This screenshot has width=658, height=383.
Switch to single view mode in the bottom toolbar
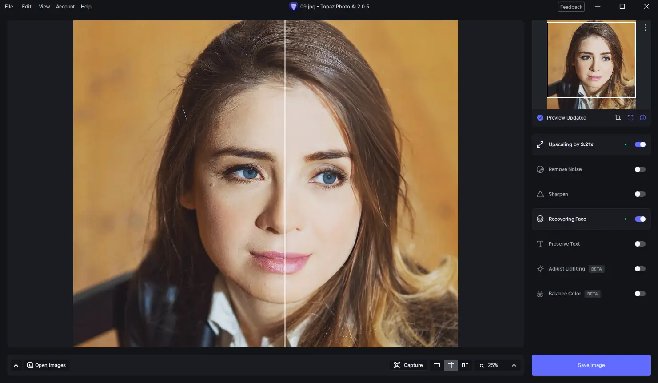(437, 365)
